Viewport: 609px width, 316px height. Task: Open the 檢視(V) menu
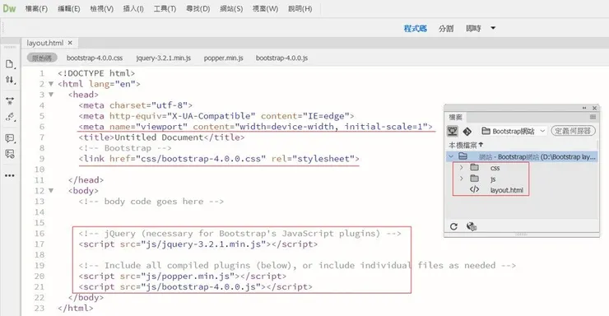(x=102, y=8)
